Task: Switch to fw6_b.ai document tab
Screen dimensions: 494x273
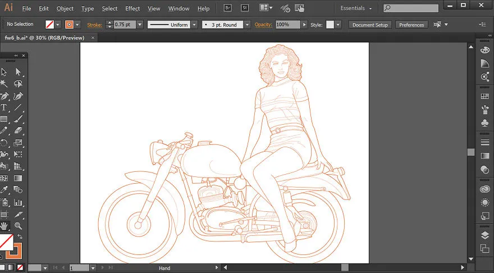Action: point(45,38)
